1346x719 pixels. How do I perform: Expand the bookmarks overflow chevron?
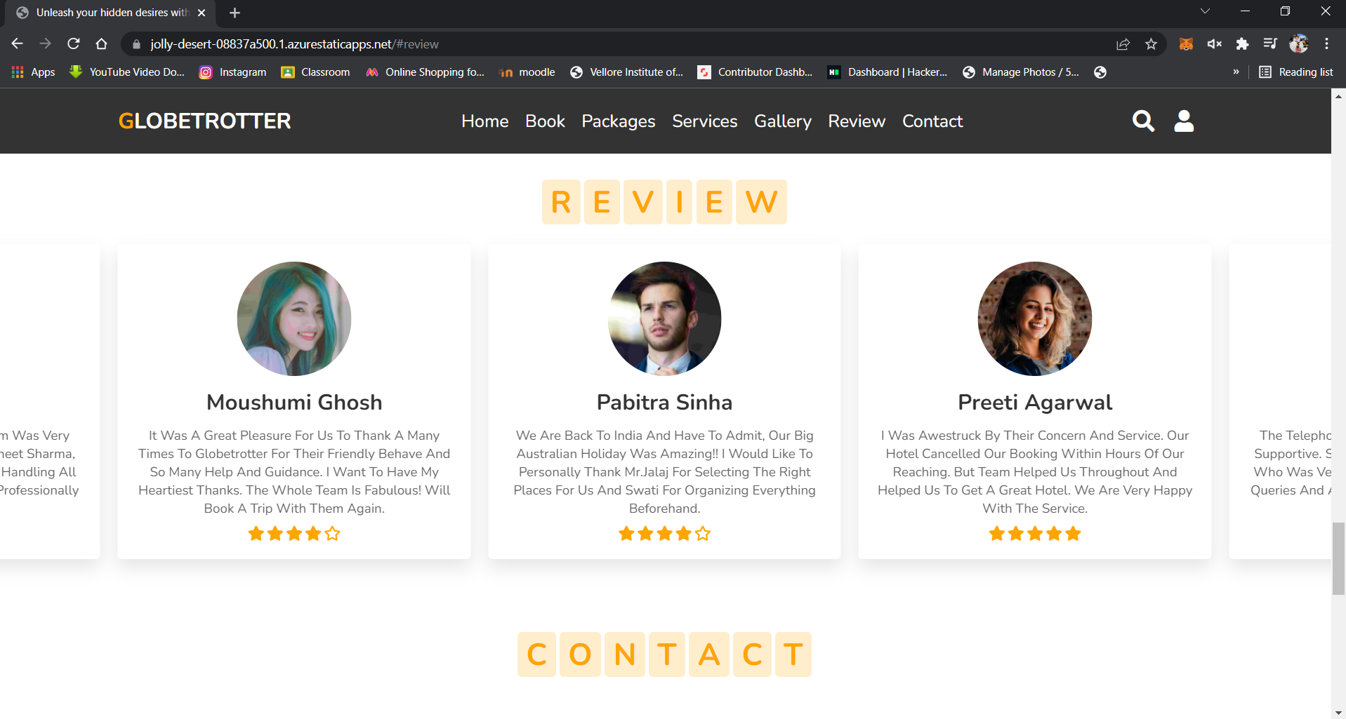(x=1236, y=72)
